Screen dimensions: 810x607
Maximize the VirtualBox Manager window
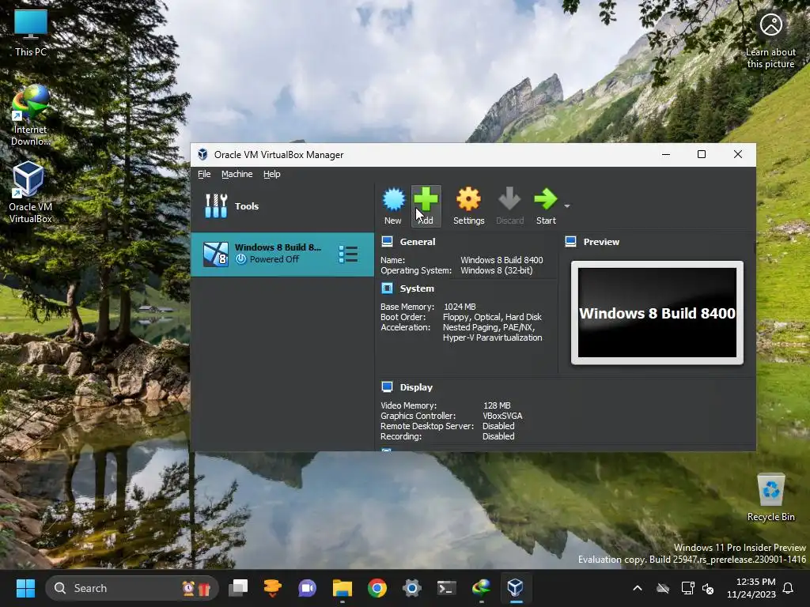coord(701,154)
